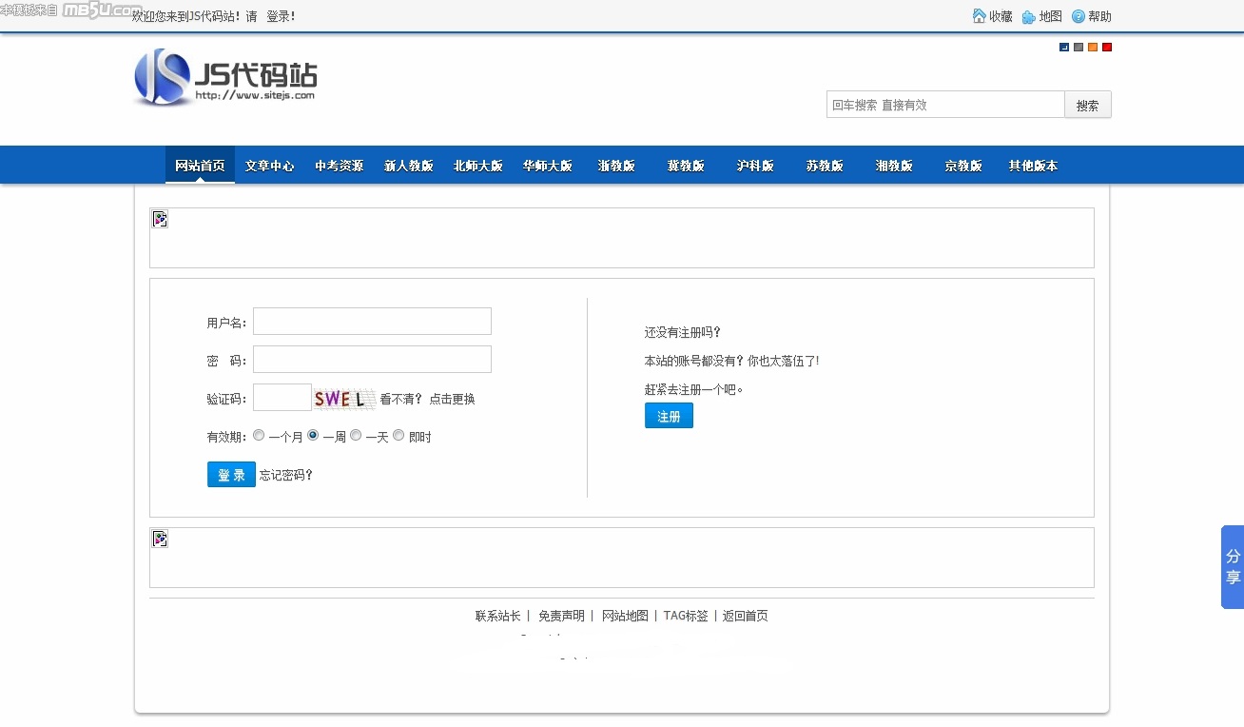This screenshot has height=727, width=1244.
Task: Choose the orange theme color swatch
Action: pos(1093,48)
